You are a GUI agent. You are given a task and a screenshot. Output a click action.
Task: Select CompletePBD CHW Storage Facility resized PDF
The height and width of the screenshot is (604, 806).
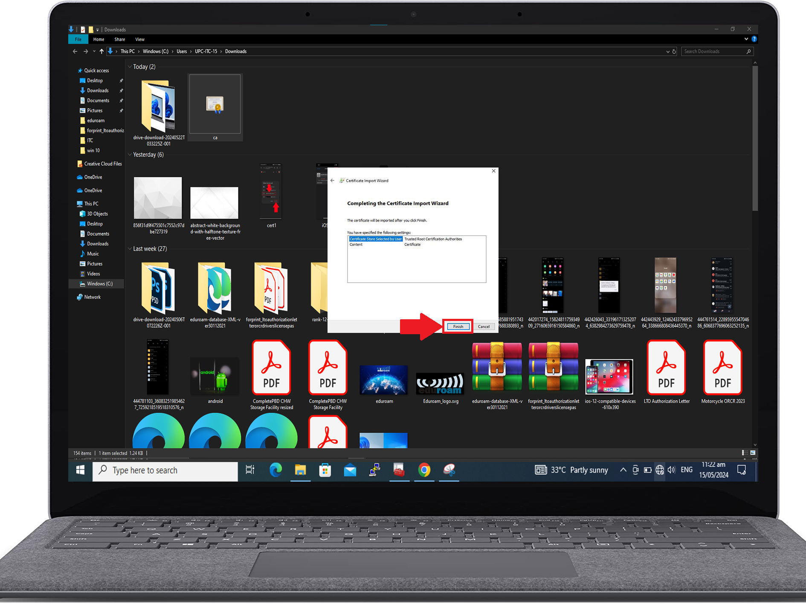[271, 375]
